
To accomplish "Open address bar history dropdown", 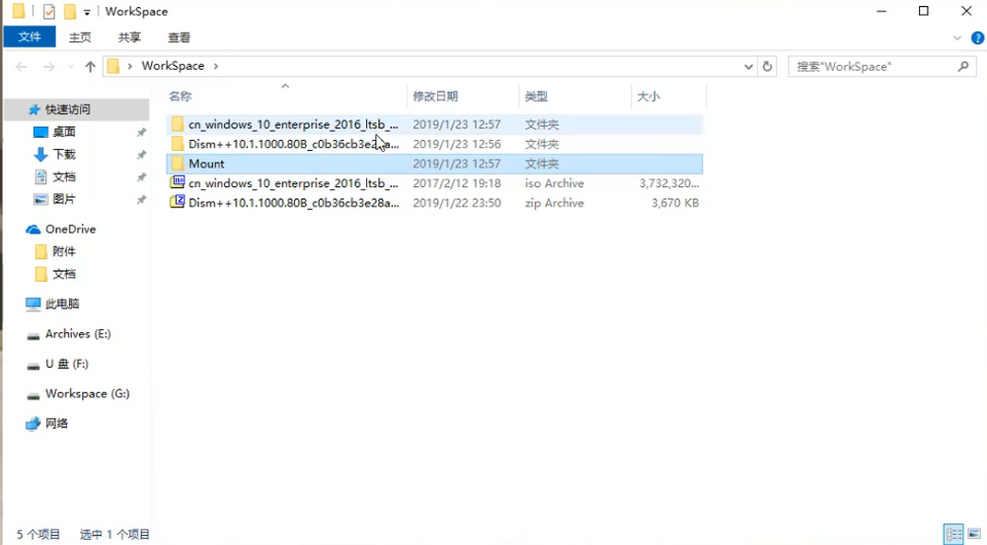I will click(748, 66).
